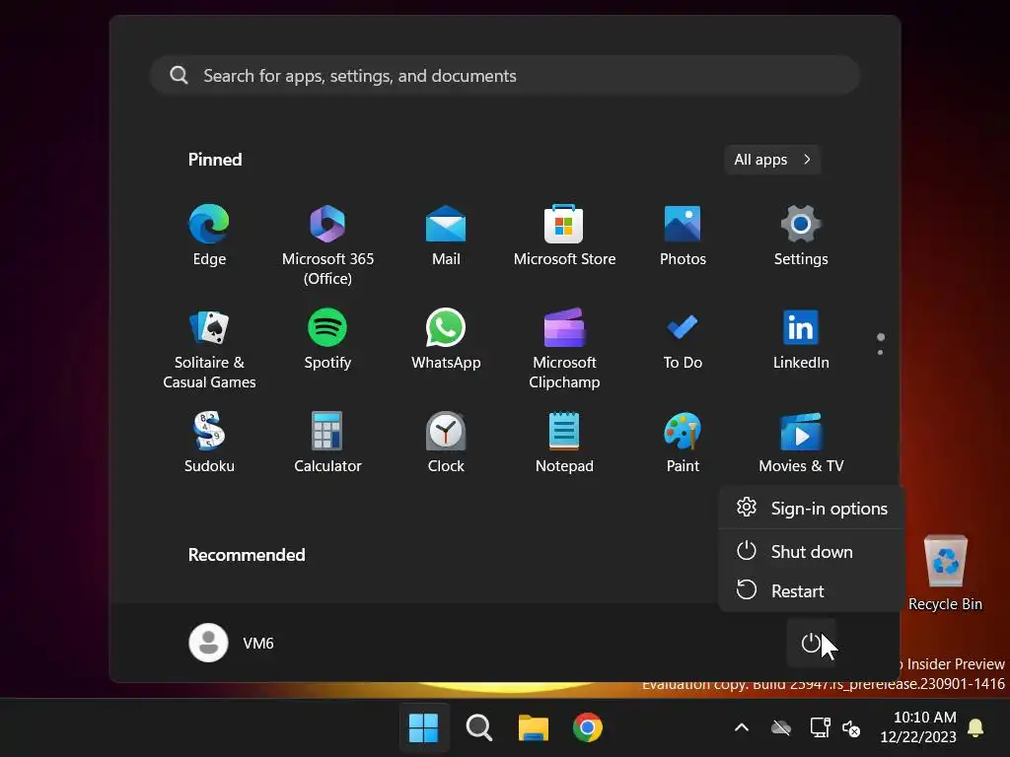
Task: Choose Restart from power menu
Action: (812, 590)
